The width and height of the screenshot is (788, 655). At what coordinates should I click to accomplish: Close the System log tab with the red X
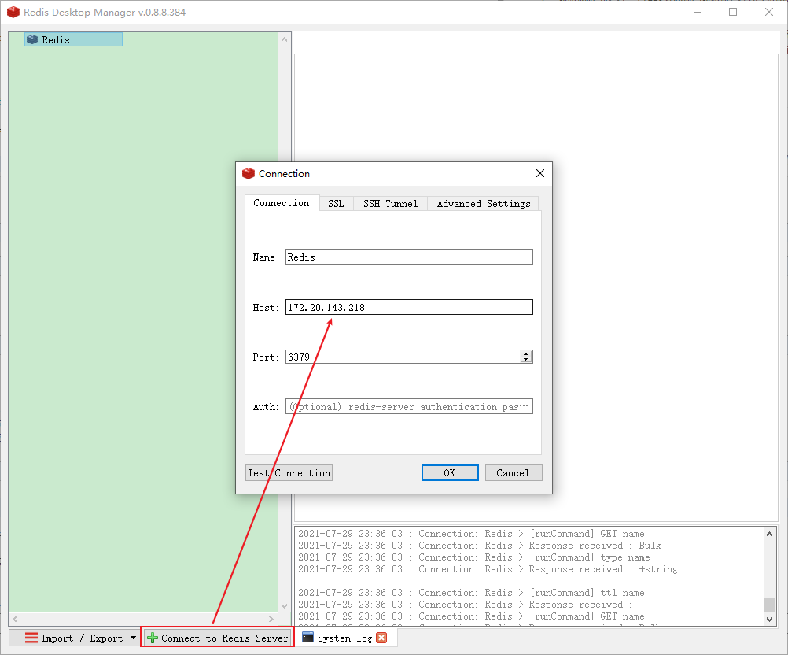click(x=382, y=638)
